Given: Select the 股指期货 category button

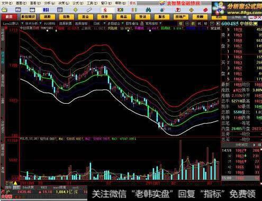Looking at the screenshot, I should (28, 17).
